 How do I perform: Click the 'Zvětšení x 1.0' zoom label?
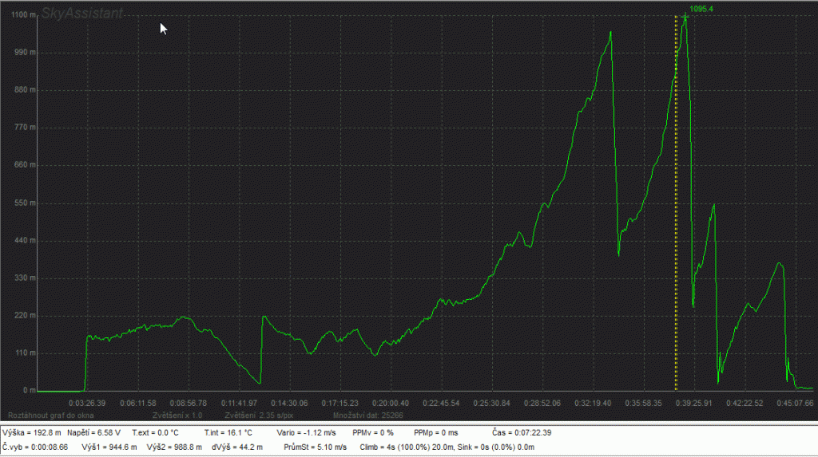pos(176,416)
